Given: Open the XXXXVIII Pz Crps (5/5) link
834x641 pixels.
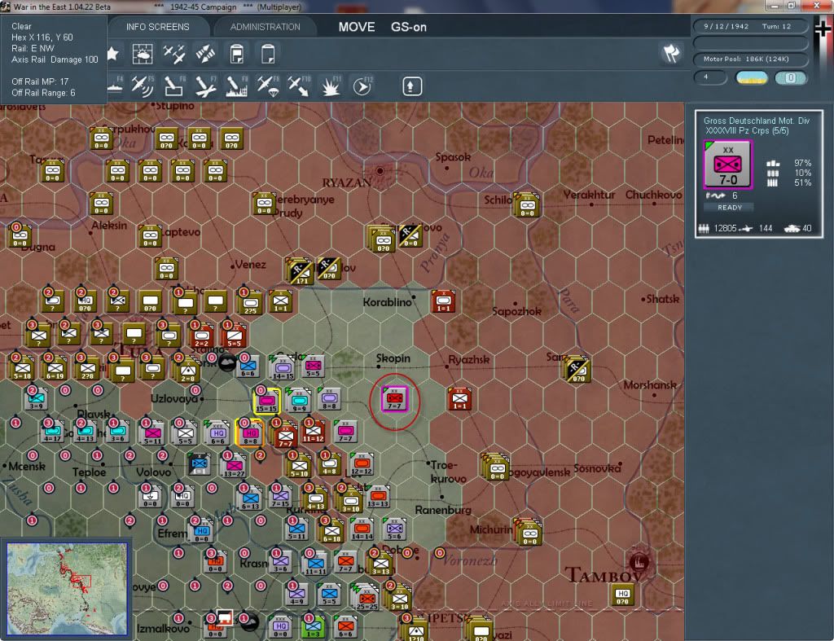Looking at the screenshot, I should point(747,131).
